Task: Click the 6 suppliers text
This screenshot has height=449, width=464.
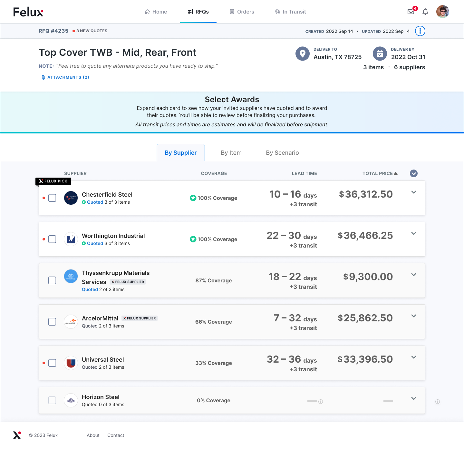Action: (x=410, y=67)
